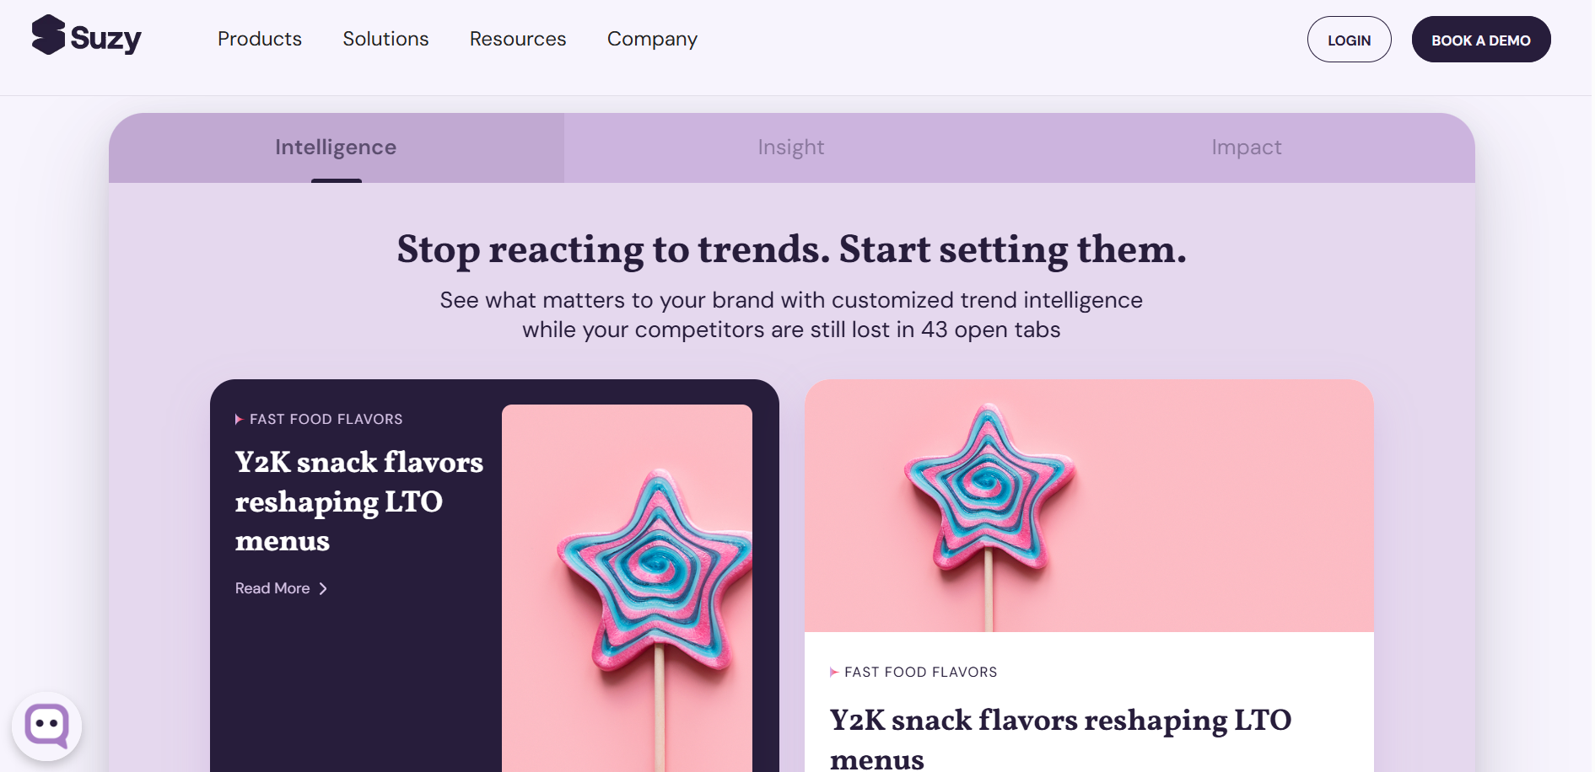Switch to the Insight tab
The image size is (1595, 772).
(790, 147)
